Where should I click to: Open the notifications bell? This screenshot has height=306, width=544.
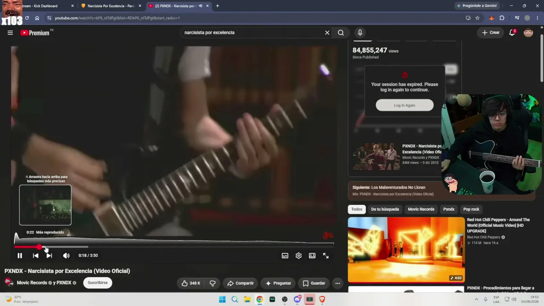[x=512, y=33]
